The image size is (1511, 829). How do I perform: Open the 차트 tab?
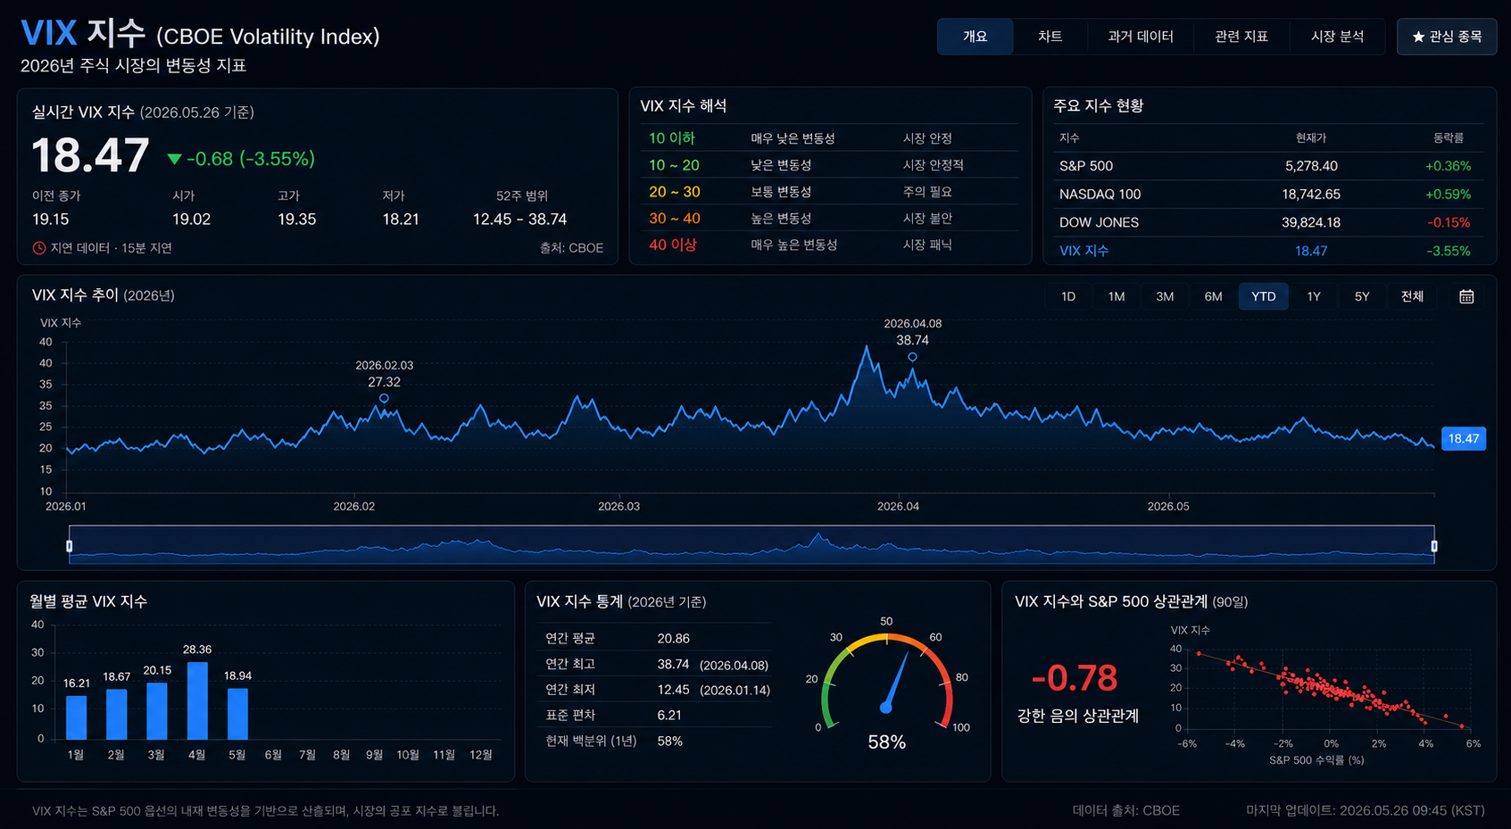[1050, 37]
